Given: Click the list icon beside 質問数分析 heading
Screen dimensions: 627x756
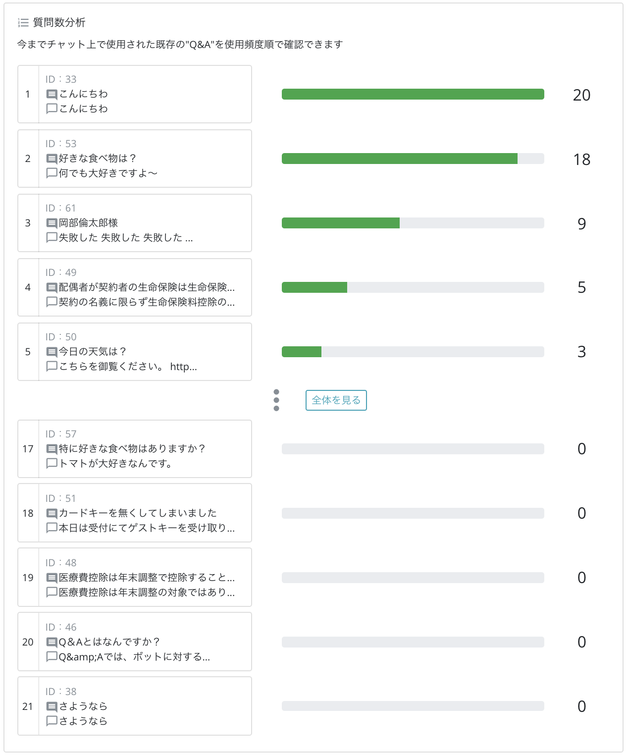Looking at the screenshot, I should [x=23, y=23].
